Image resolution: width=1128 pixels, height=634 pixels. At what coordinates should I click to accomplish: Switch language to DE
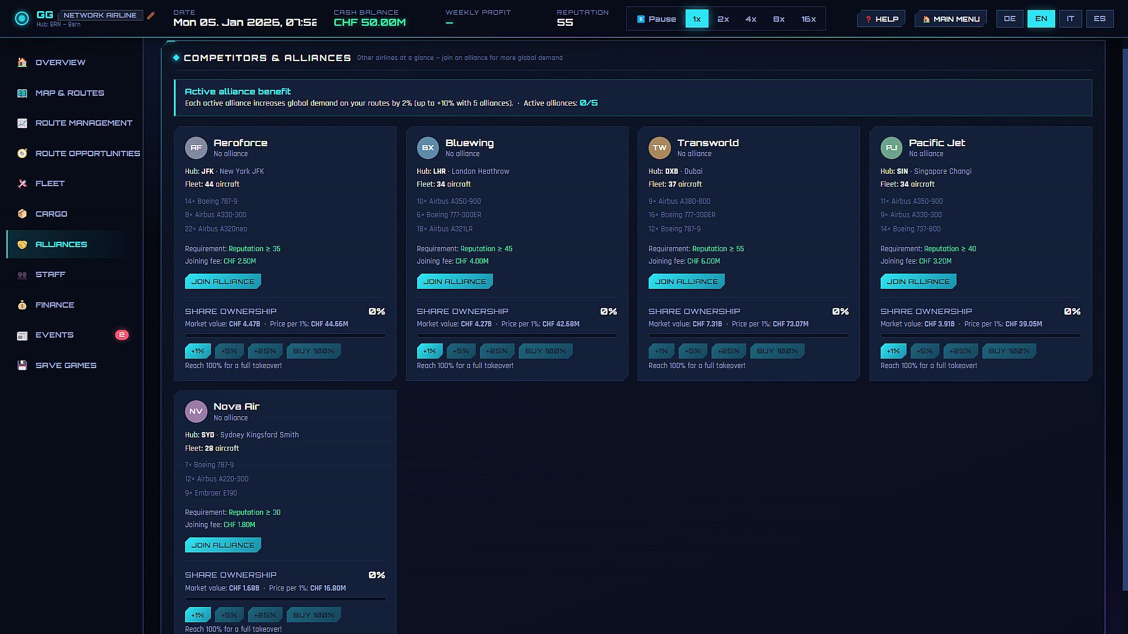pyautogui.click(x=1010, y=19)
